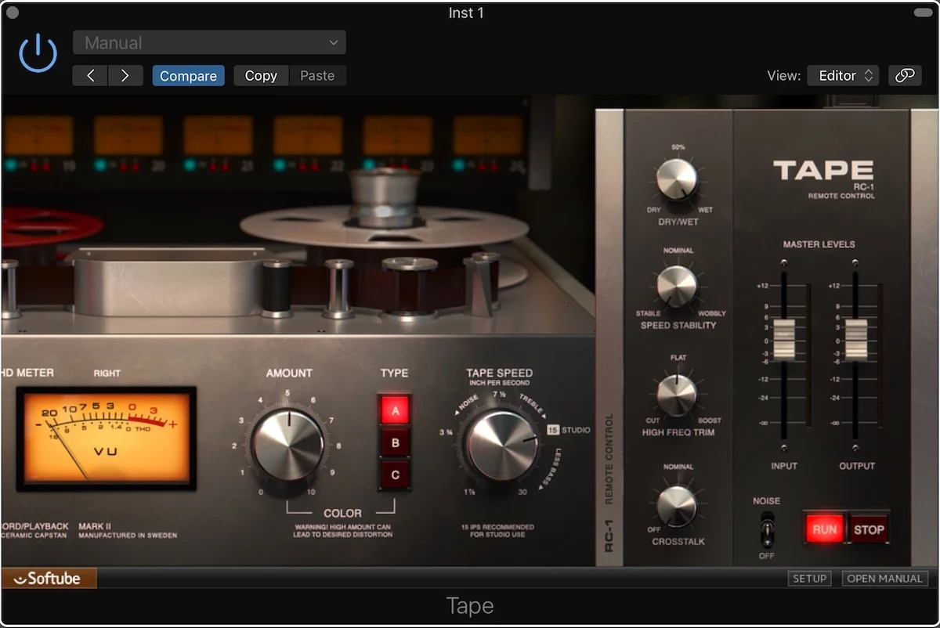Select tape Type B
The image size is (940, 628).
395,443
